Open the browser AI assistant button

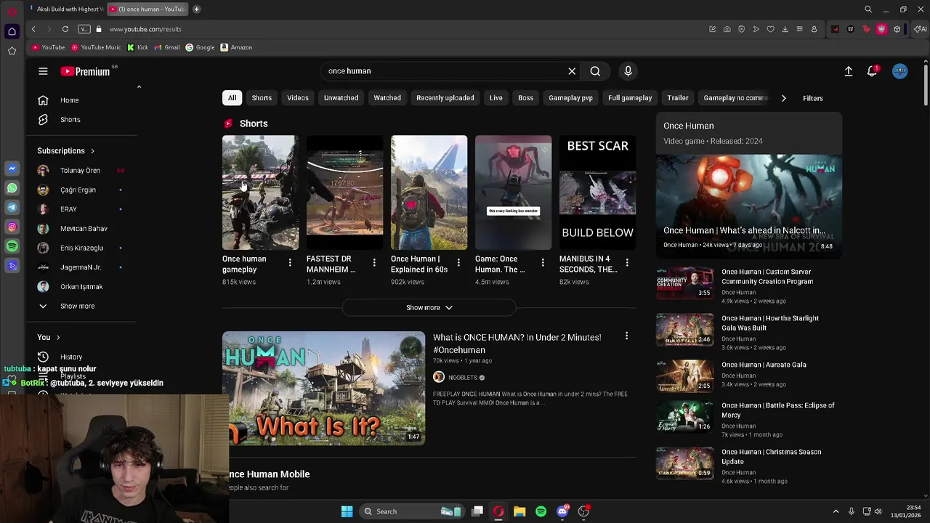tap(921, 29)
